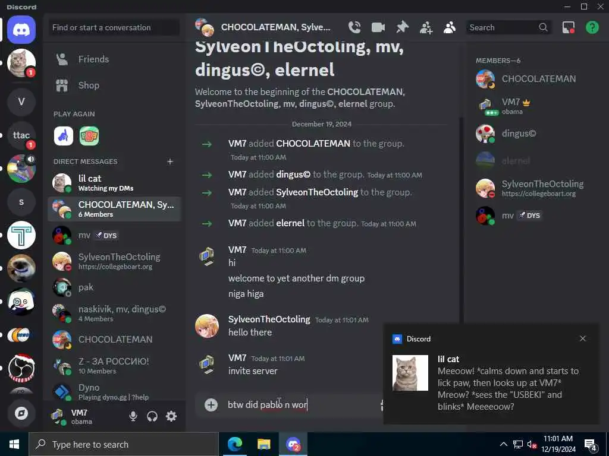Dismiss the lil cat notification popup
The height and width of the screenshot is (456, 609).
click(583, 338)
